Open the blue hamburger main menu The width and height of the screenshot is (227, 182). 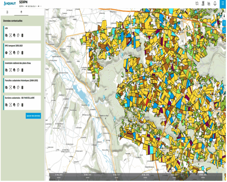(223, 4)
